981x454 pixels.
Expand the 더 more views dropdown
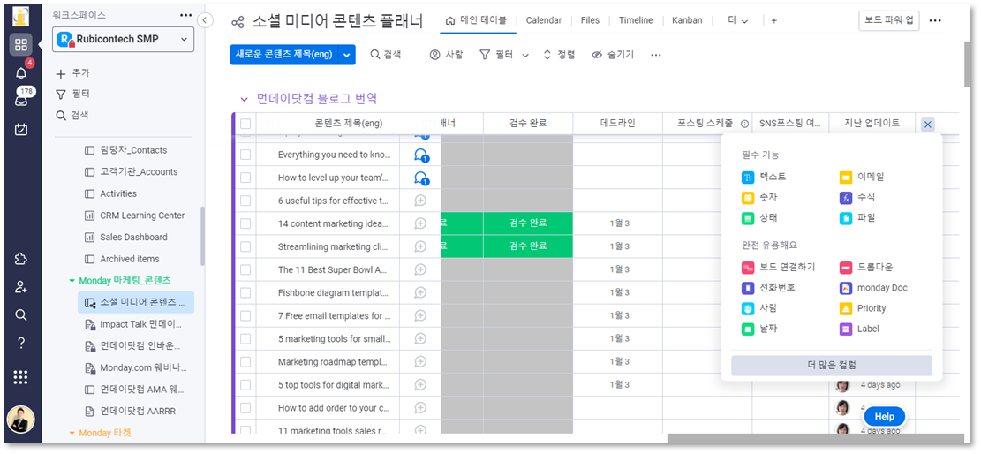pyautogui.click(x=738, y=20)
